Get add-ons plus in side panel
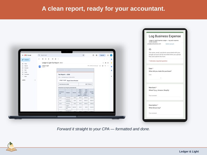 click(x=112, y=76)
